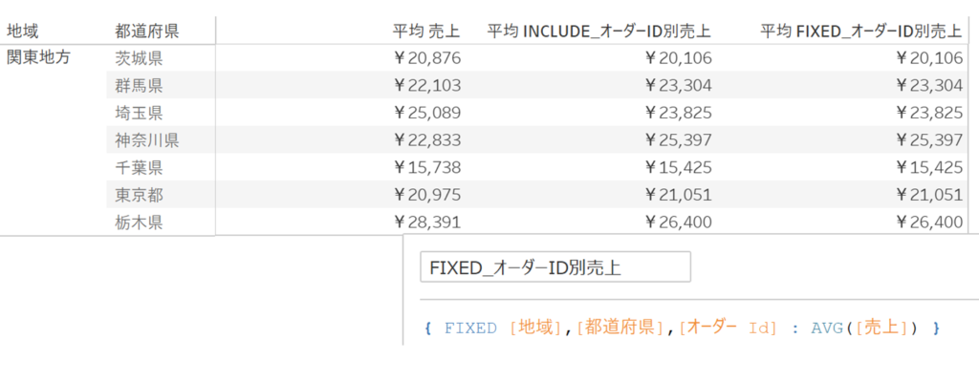Click the 神奈川県 prefecture label

146,141
